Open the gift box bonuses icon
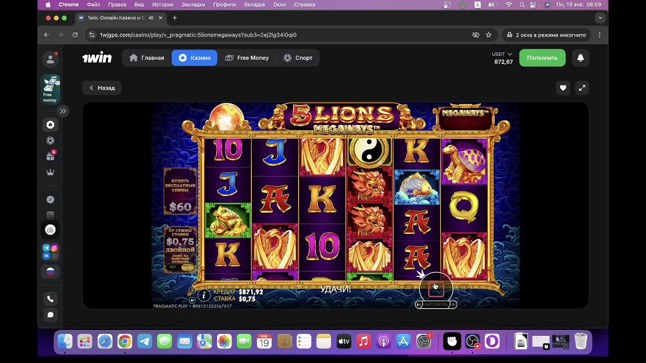The height and width of the screenshot is (363, 646). click(50, 156)
